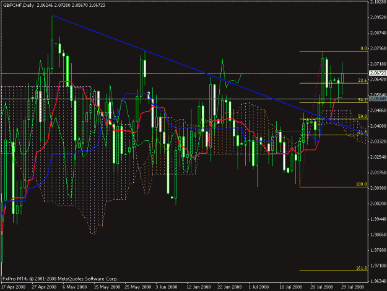Click the 2.09520 price axis value

378,17
